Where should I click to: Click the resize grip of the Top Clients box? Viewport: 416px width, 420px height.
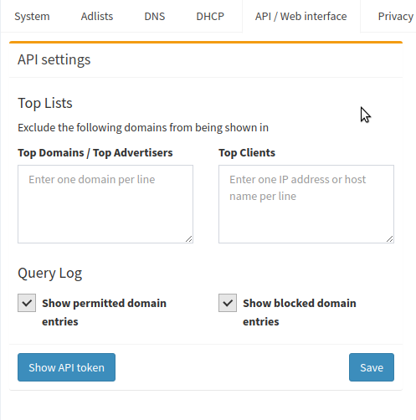[x=390, y=239]
